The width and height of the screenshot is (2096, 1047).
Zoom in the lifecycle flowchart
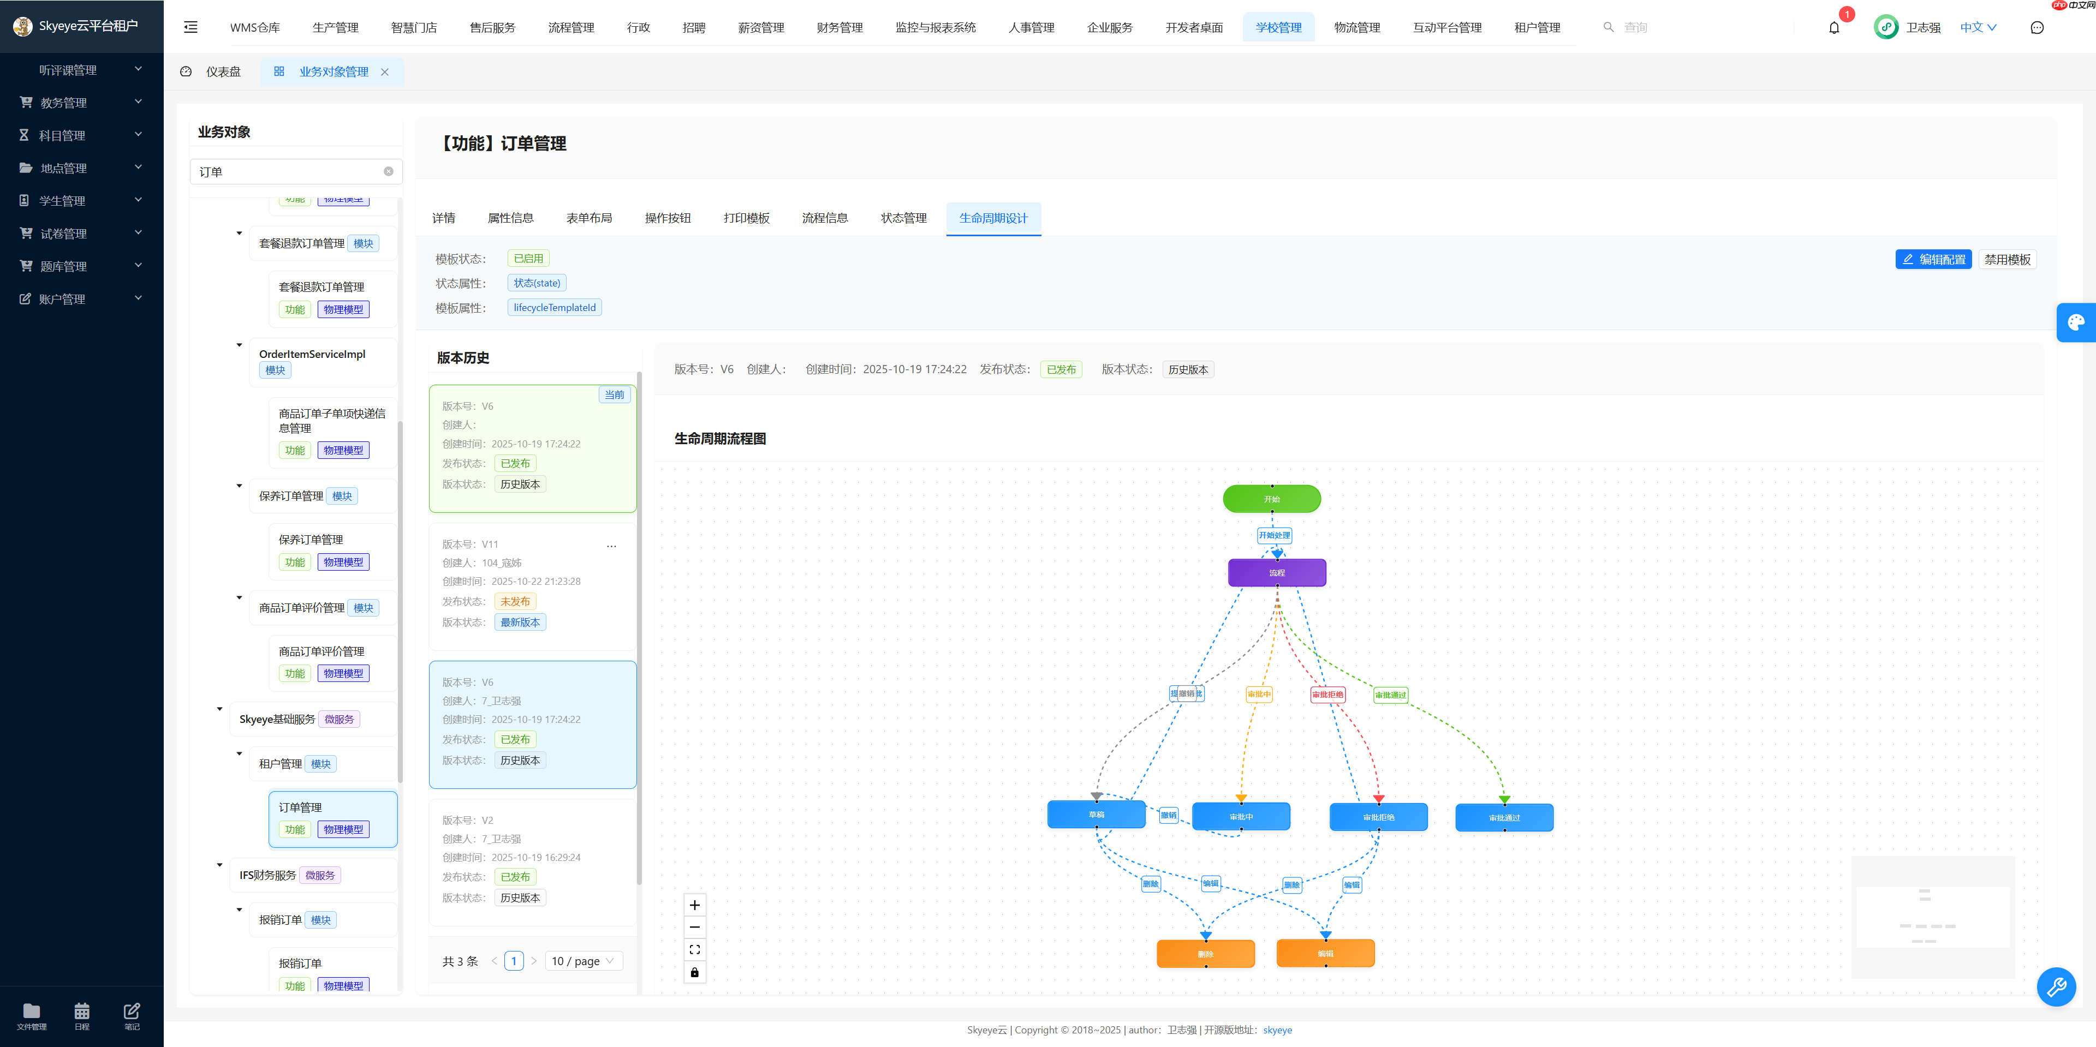pyautogui.click(x=694, y=905)
